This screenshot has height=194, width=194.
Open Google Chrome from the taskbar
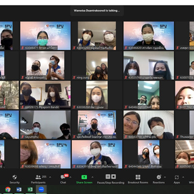pyautogui.click(x=8, y=189)
